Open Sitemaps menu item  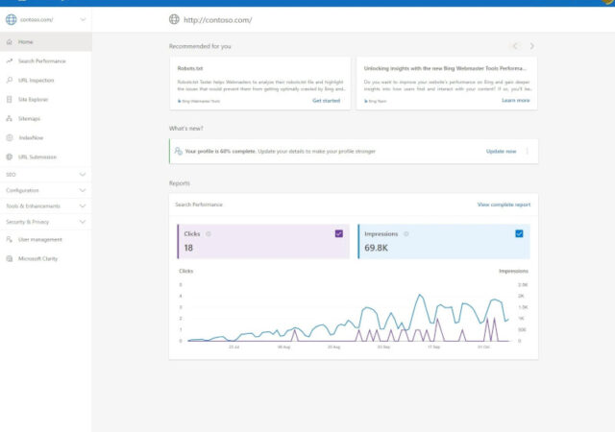[x=46, y=119]
